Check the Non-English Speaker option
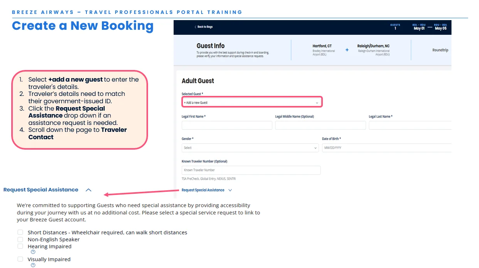The width and height of the screenshot is (479, 268). (20, 239)
